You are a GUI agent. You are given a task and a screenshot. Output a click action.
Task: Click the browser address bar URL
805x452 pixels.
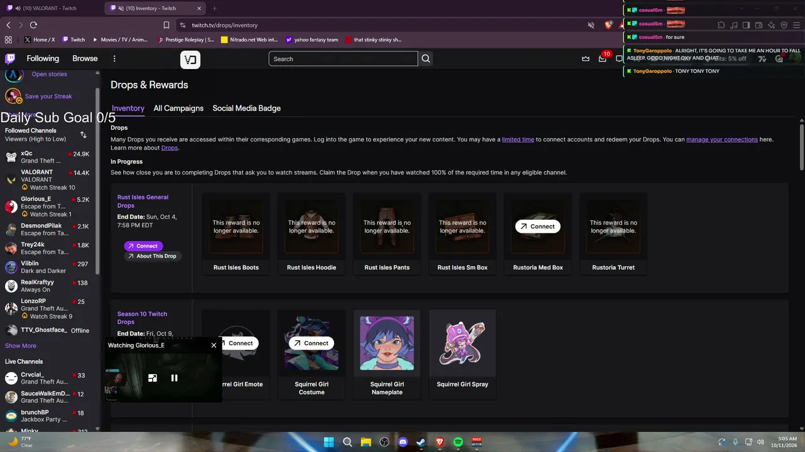coord(225,25)
